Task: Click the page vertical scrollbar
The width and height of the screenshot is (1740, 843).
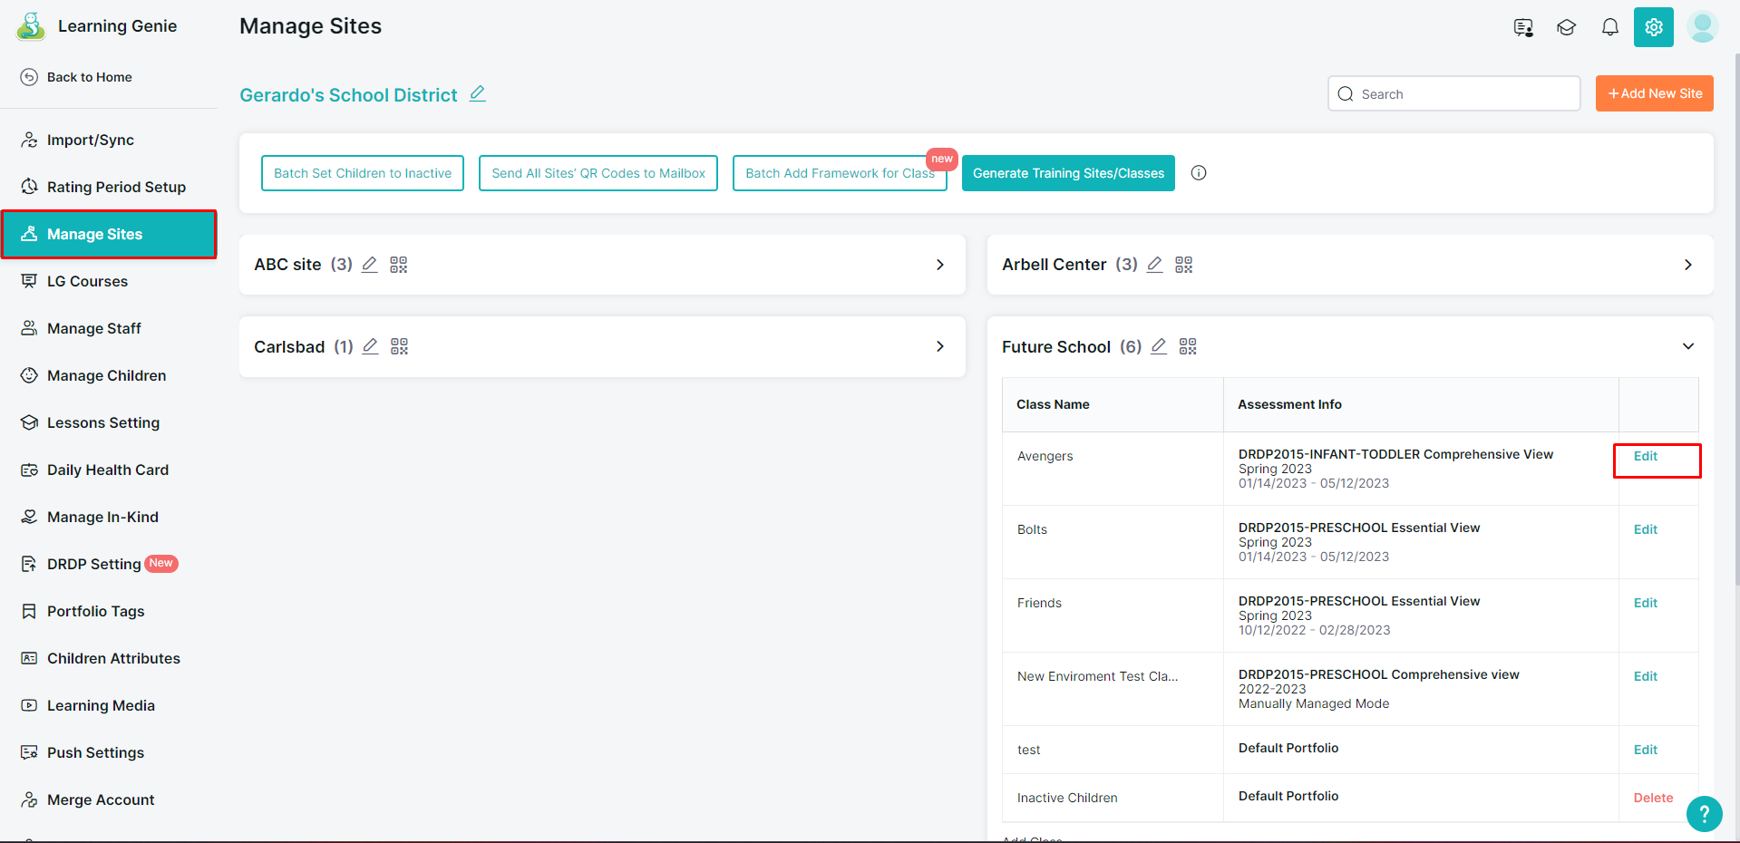Action: (x=1736, y=317)
